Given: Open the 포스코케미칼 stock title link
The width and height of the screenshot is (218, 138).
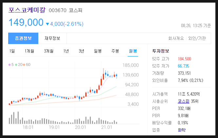Looking at the screenshot, I should [27, 10].
